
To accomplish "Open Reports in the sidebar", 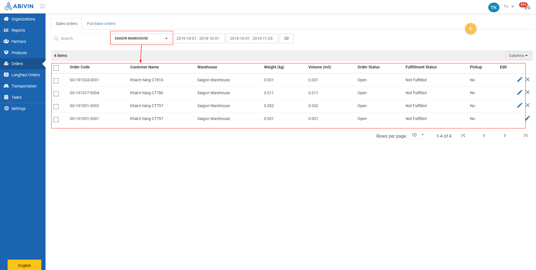I will (x=22, y=30).
